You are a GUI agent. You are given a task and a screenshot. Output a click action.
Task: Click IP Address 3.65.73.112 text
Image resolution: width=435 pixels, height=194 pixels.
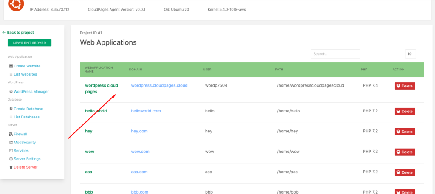click(x=49, y=9)
